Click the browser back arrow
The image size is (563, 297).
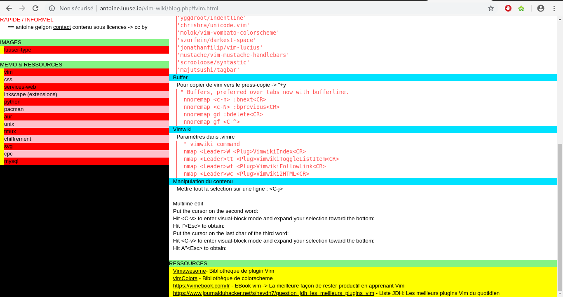pos(9,8)
